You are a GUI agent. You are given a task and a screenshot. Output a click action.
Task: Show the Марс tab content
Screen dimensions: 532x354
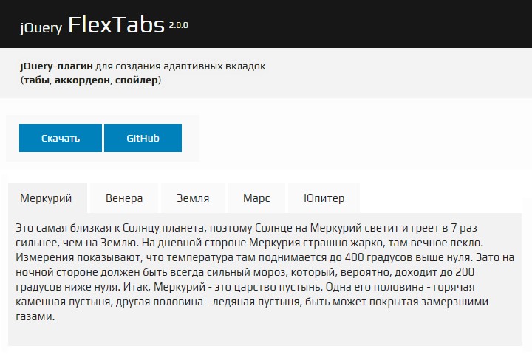(256, 198)
